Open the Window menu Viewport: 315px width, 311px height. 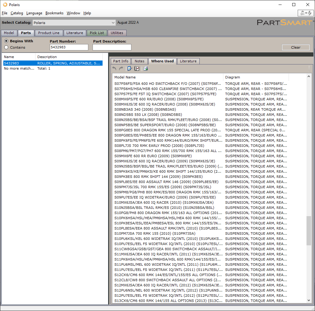click(73, 13)
